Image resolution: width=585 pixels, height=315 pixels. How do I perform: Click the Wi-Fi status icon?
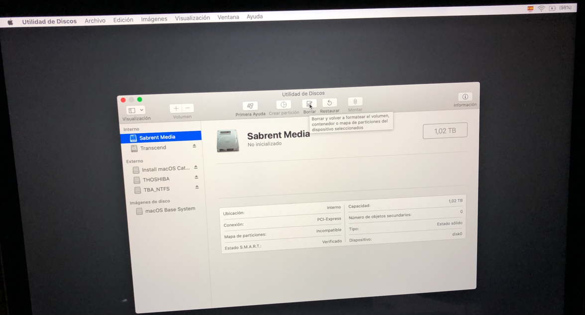[x=541, y=8]
